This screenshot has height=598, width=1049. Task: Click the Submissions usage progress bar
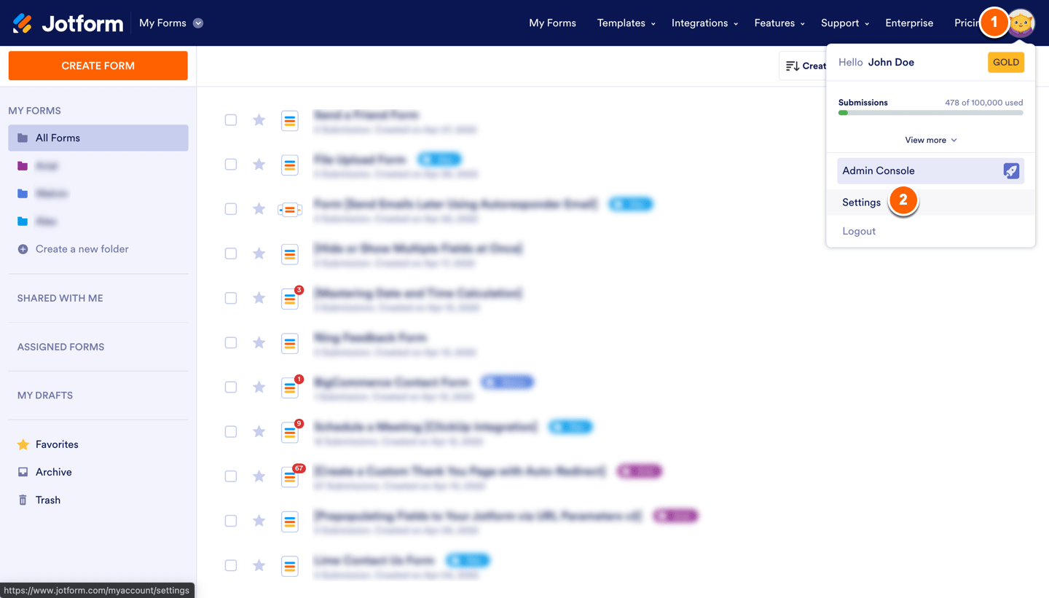pos(931,113)
